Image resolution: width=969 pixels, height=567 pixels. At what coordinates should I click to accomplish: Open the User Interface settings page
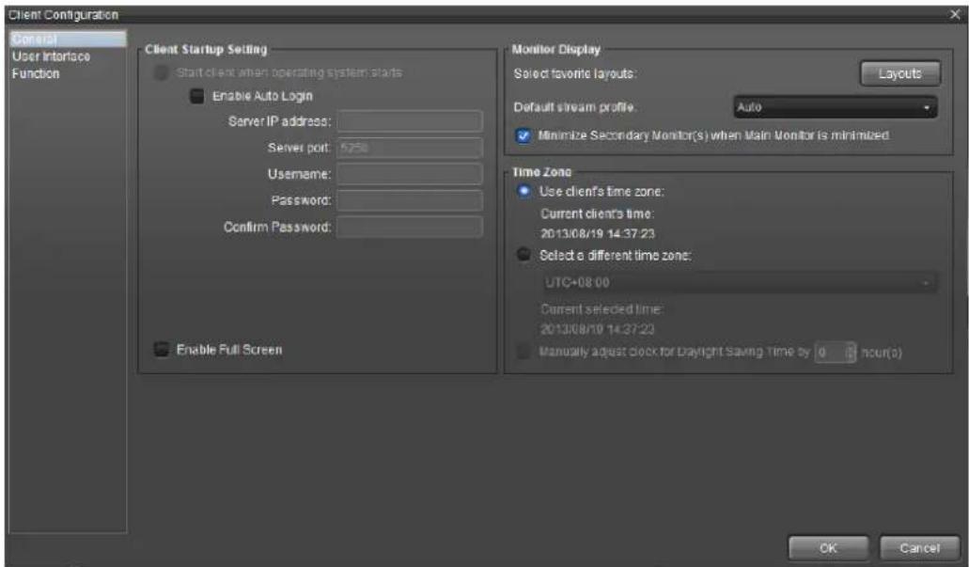pyautogui.click(x=52, y=56)
